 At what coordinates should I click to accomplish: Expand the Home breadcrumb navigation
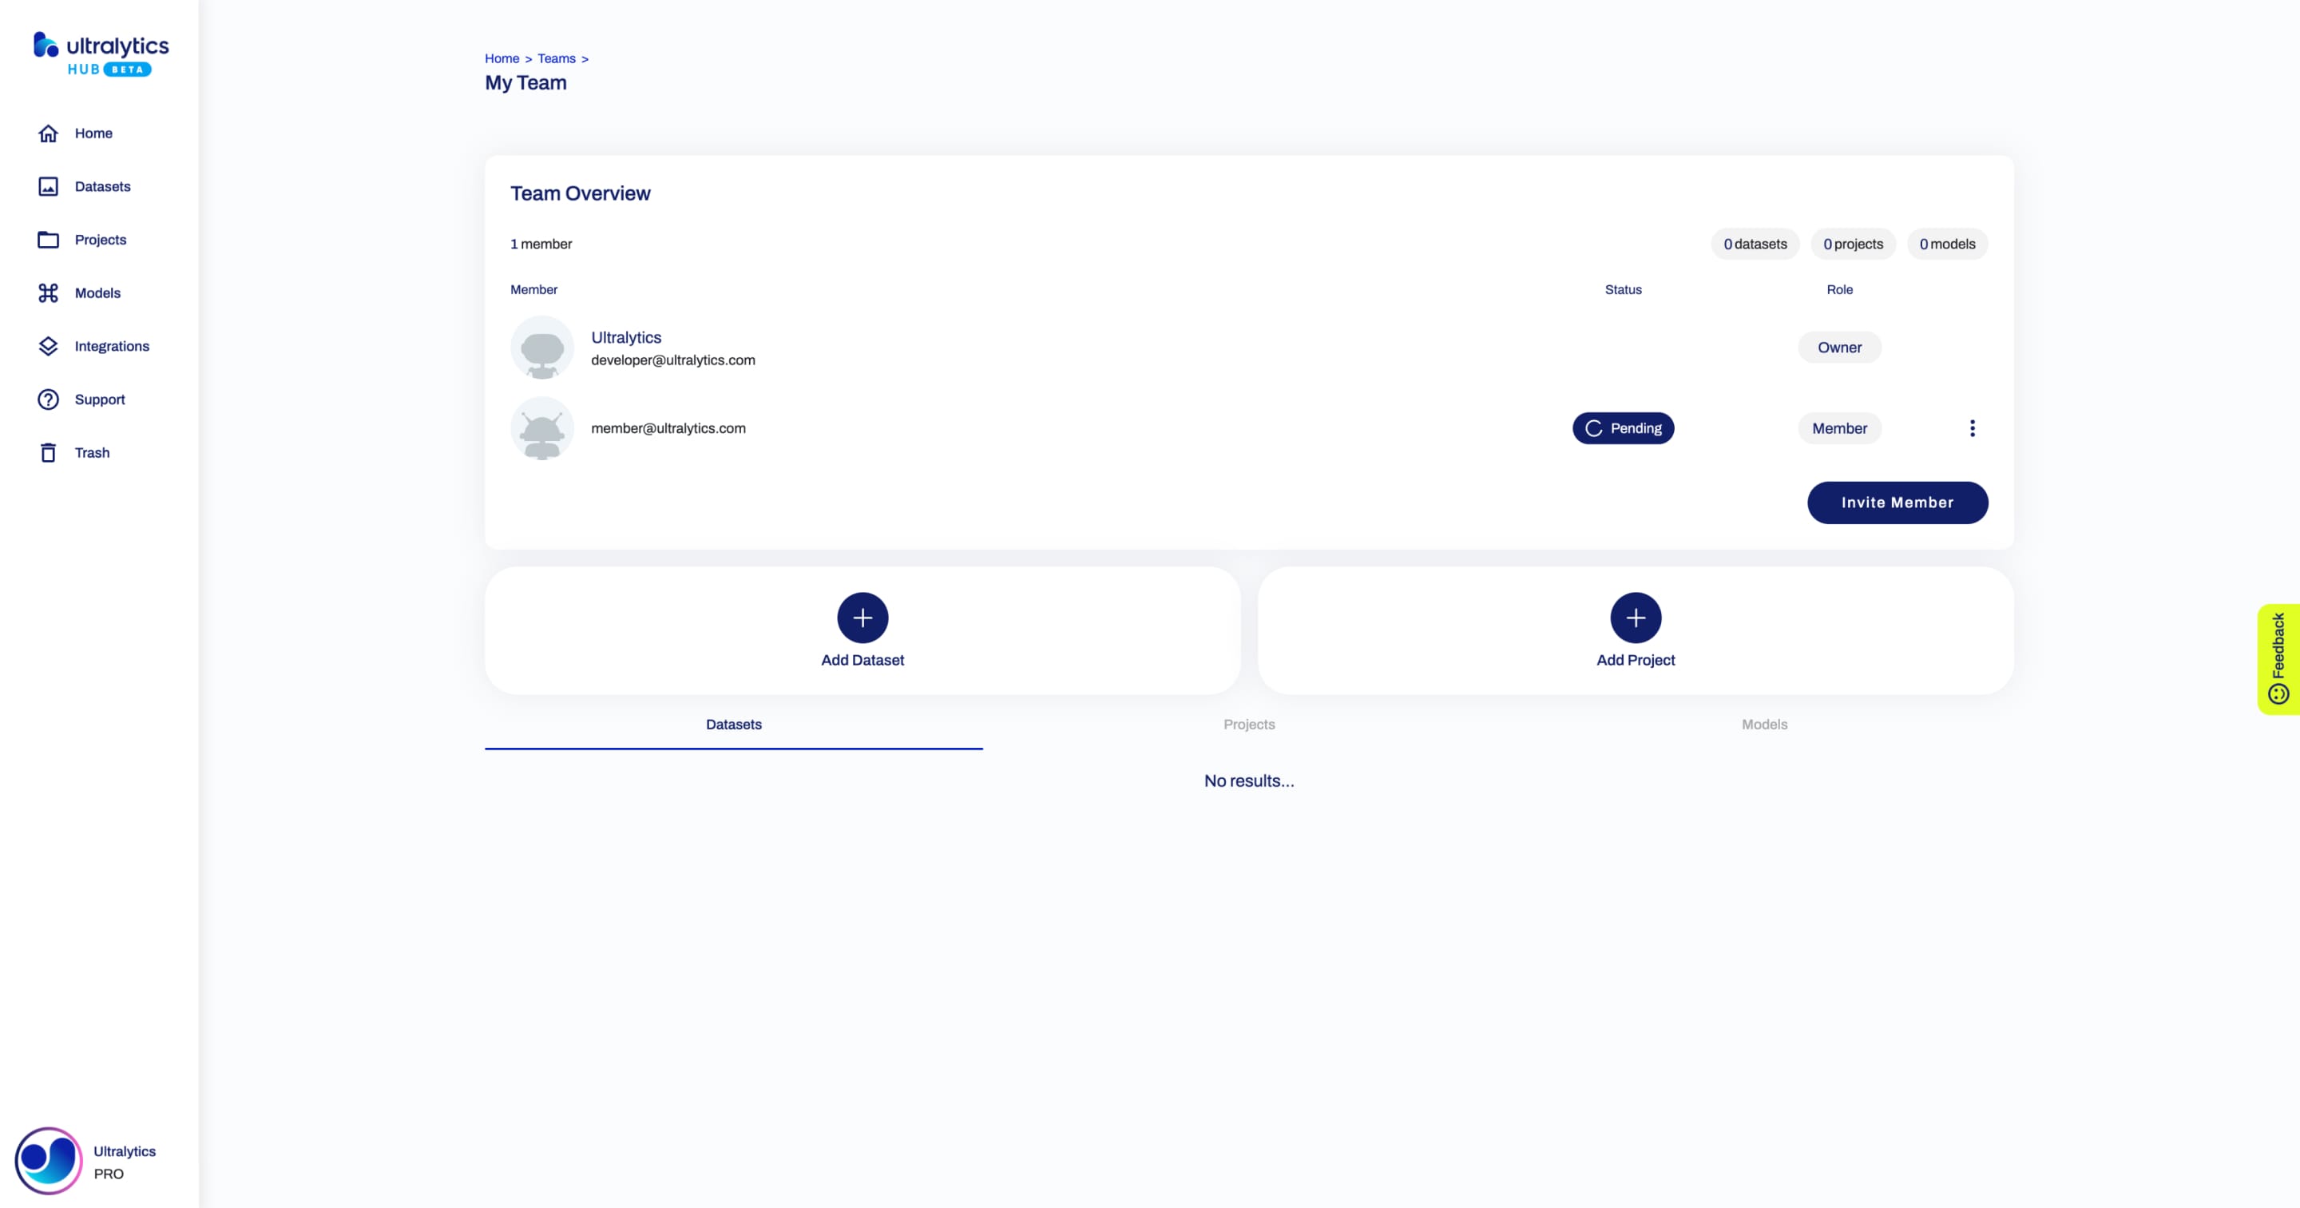click(x=501, y=58)
